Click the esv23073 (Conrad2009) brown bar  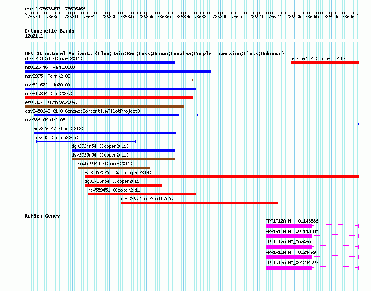pos(104,106)
